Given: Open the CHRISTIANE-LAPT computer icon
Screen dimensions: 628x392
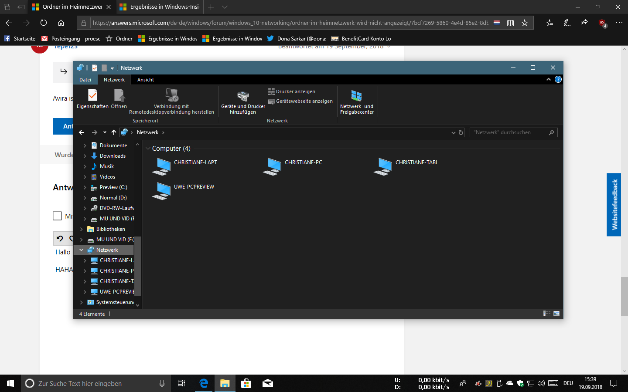Looking at the screenshot, I should 185,167.
